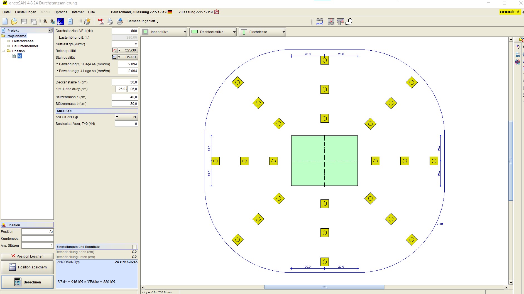
Task: Toggle the Einstellungen und Resultate checkbox
Action: pos(134,247)
